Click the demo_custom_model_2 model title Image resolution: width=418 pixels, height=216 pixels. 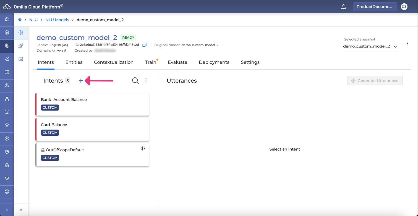click(77, 38)
